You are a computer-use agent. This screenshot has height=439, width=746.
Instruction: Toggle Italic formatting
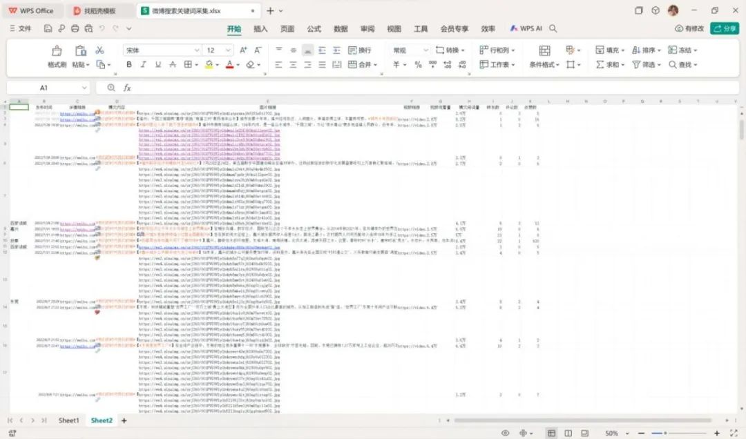coord(143,64)
